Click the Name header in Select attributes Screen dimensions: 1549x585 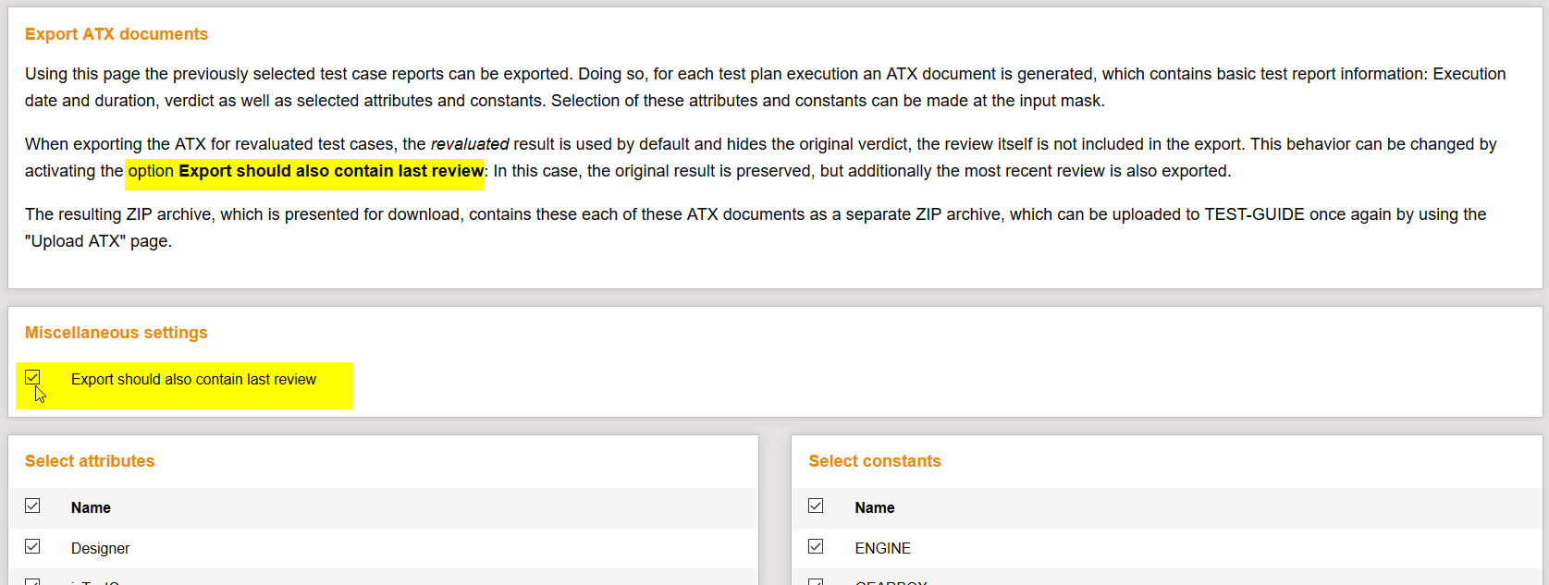pyautogui.click(x=91, y=507)
